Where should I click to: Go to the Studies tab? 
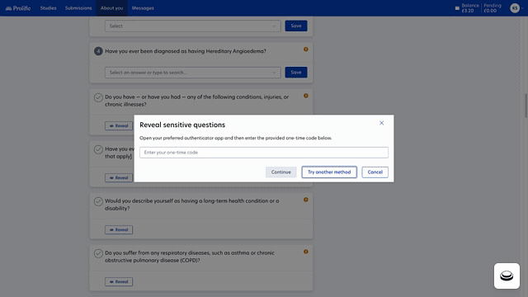pos(48,8)
